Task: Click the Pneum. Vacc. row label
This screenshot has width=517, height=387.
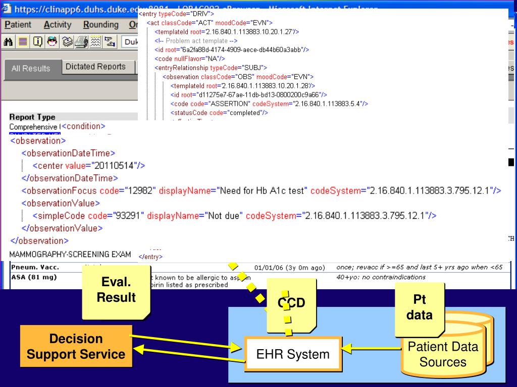Action: pyautogui.click(x=35, y=267)
